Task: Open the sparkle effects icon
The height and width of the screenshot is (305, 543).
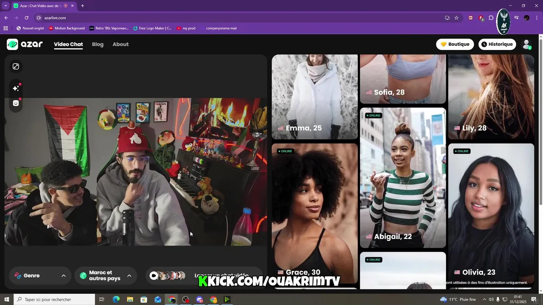Action: click(x=16, y=88)
